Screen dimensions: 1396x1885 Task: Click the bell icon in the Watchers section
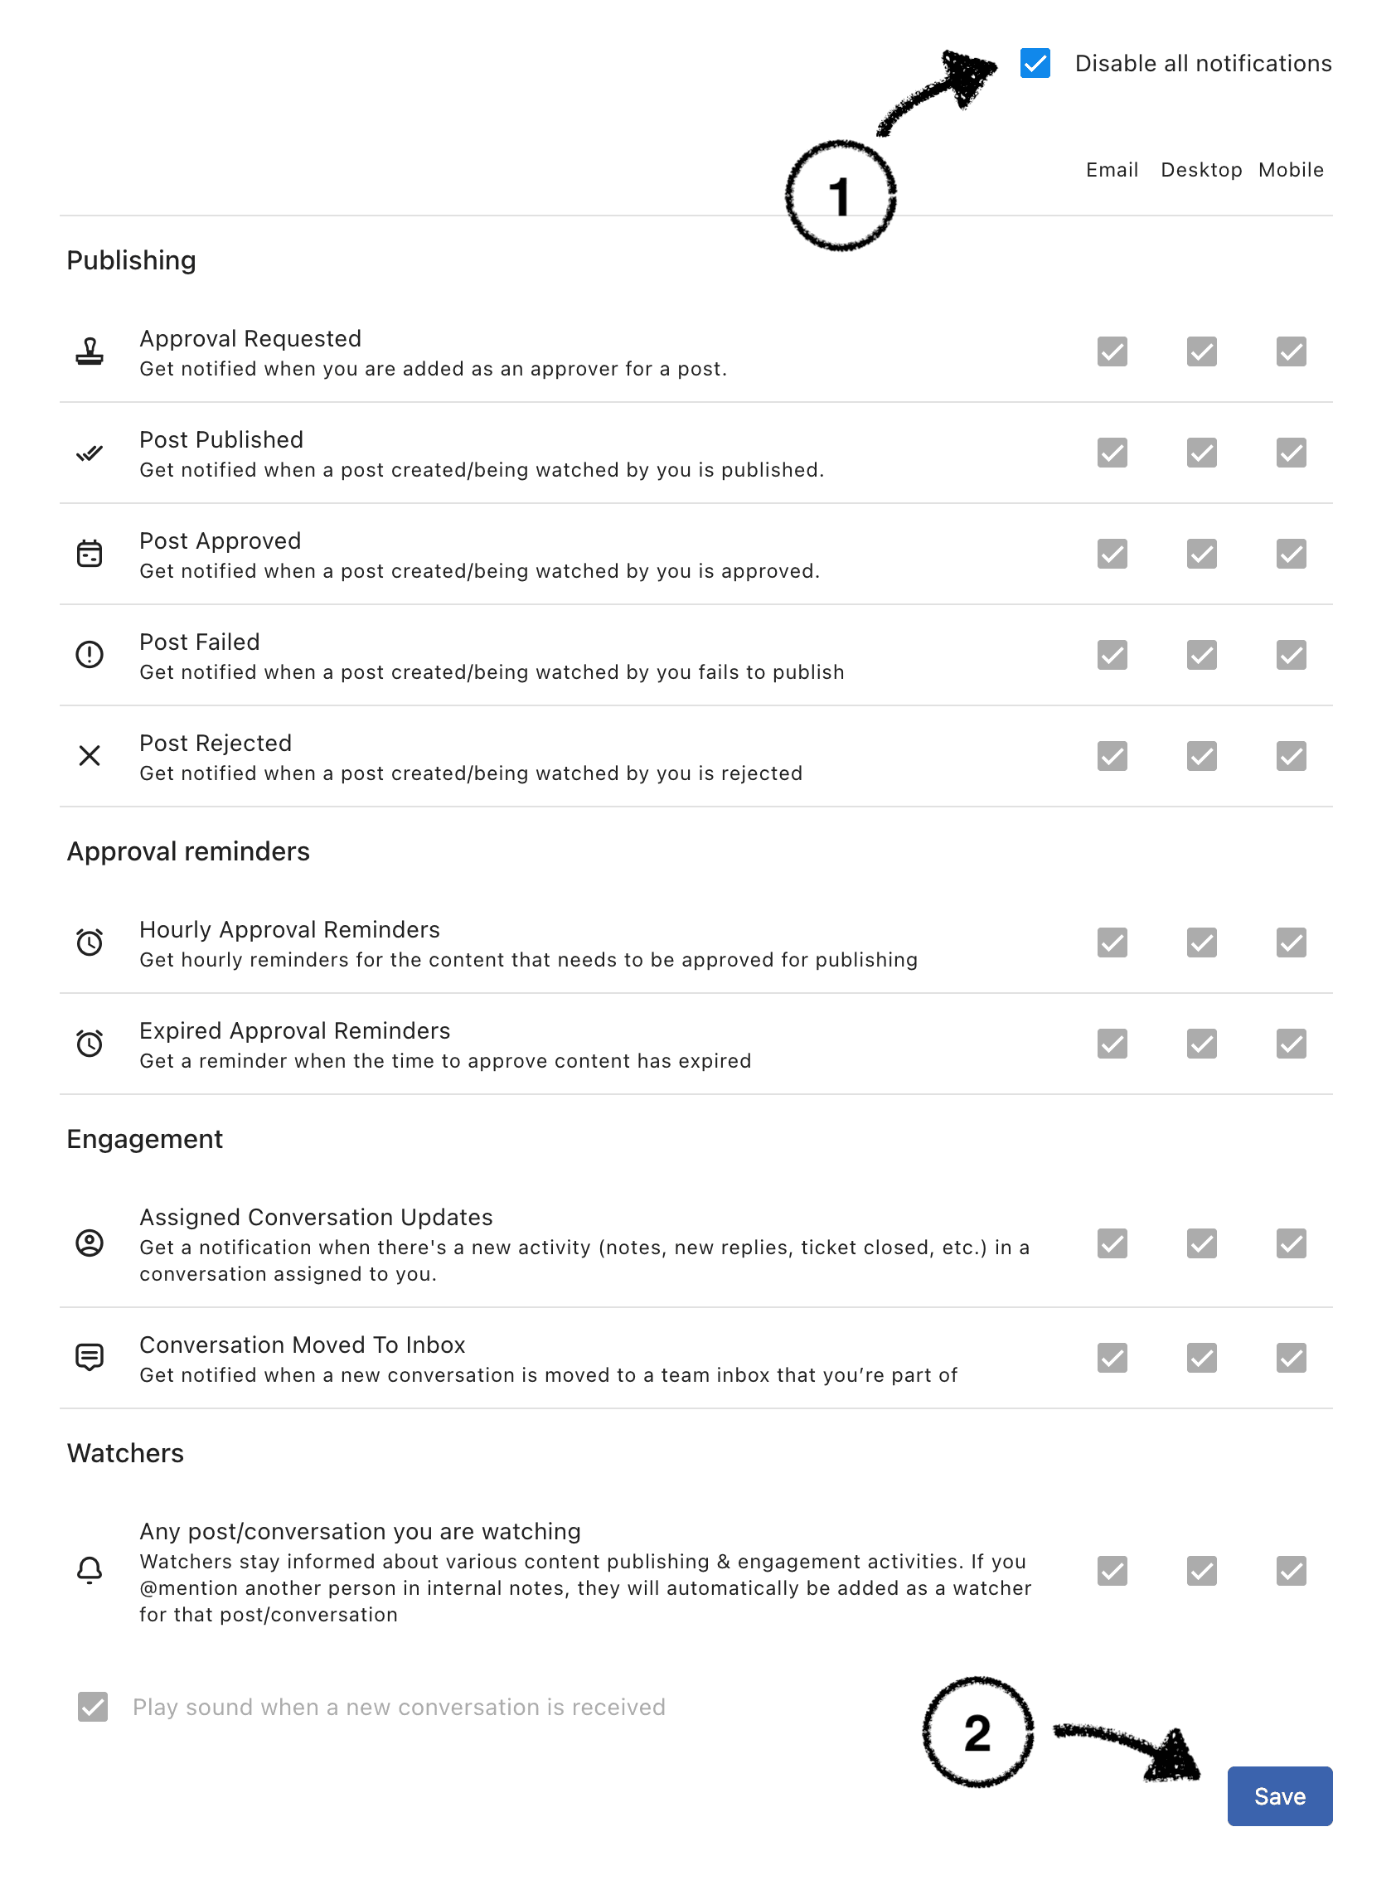pos(90,1571)
